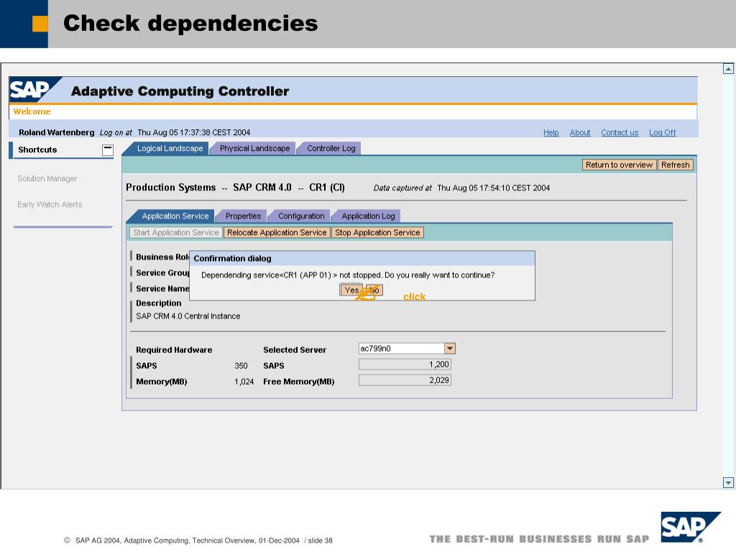The height and width of the screenshot is (552, 736).
Task: Click Required Hardware SAPS value 350
Action: click(x=241, y=366)
